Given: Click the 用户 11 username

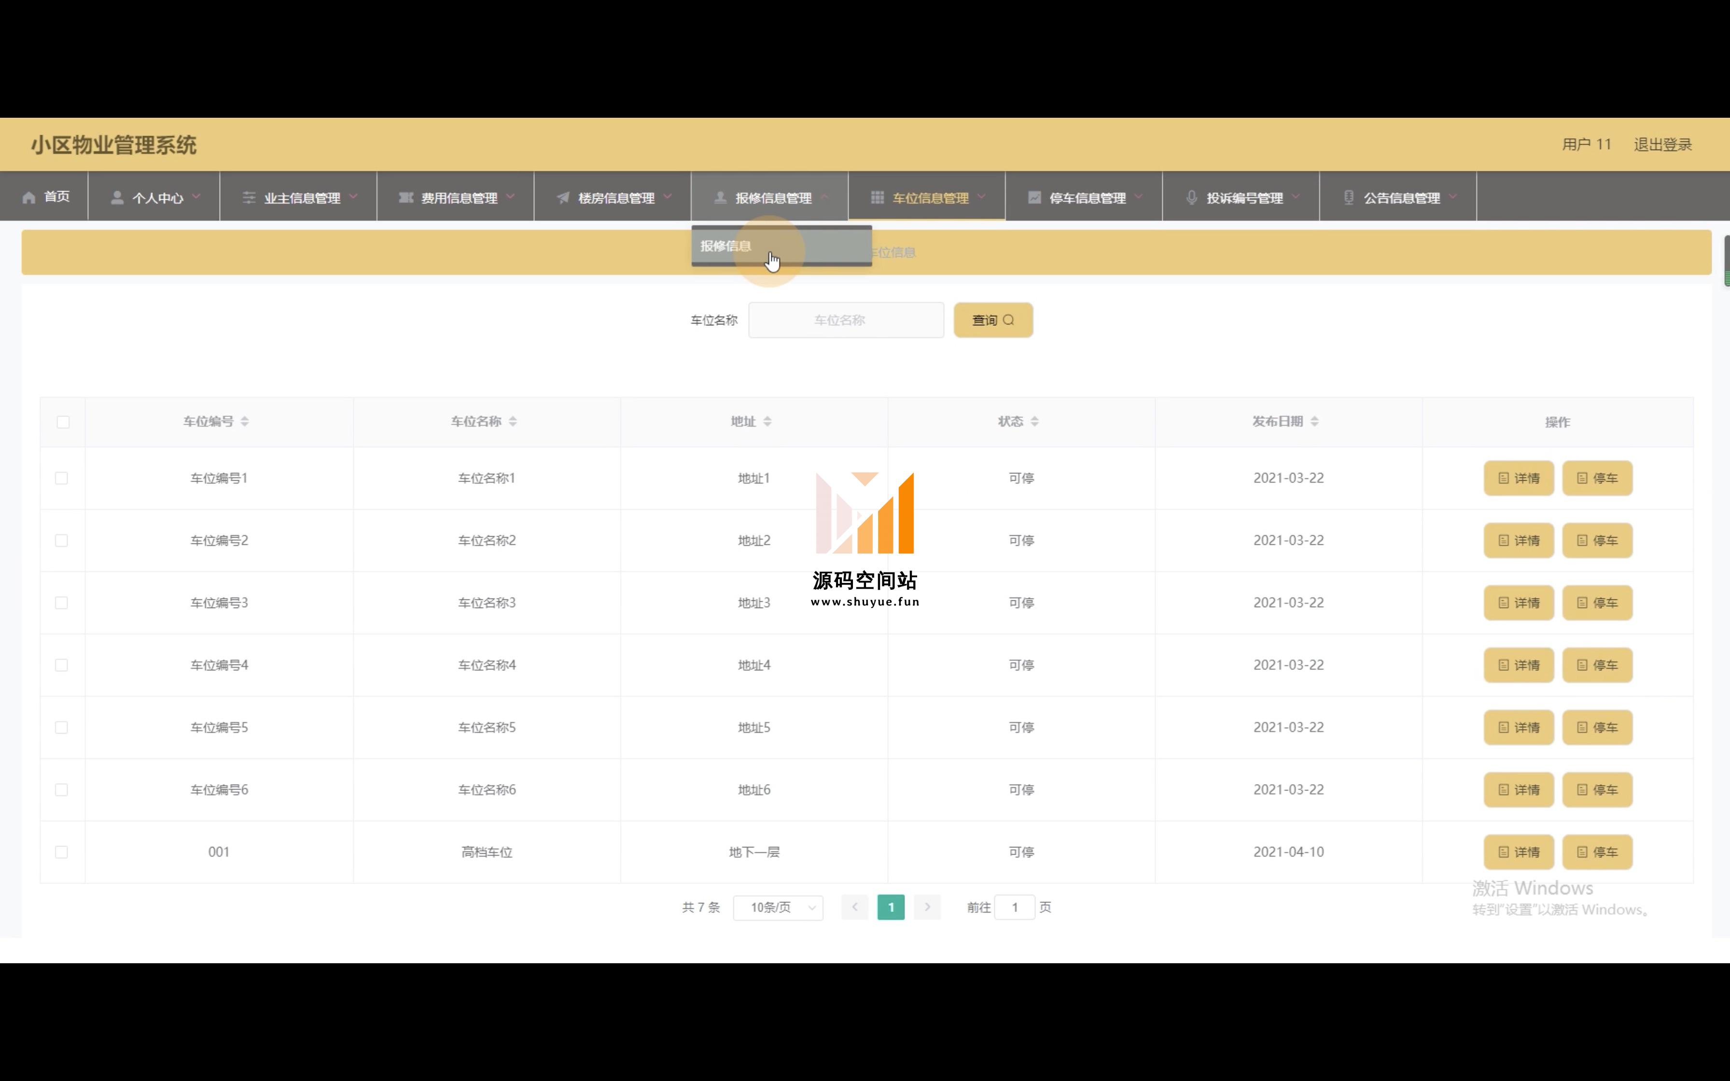Looking at the screenshot, I should (x=1586, y=144).
